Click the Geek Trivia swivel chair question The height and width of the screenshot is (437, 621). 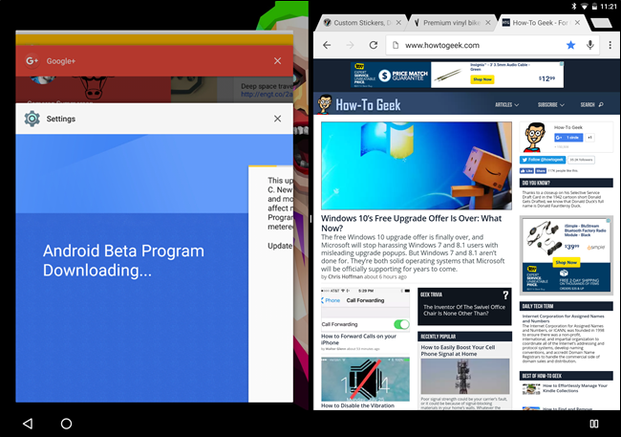464,310
